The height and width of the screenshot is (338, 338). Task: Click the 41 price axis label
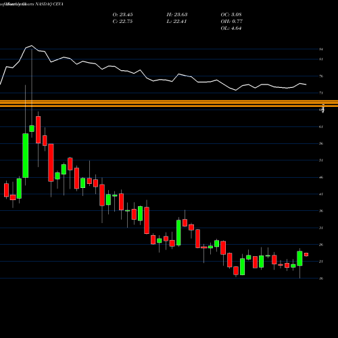(321, 194)
